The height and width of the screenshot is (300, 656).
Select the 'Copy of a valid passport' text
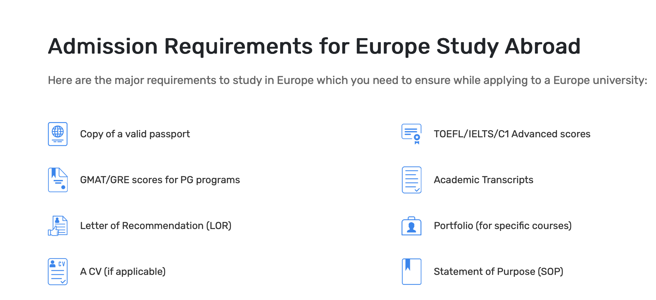(135, 134)
